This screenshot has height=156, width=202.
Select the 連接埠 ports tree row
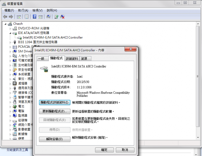click(23, 93)
